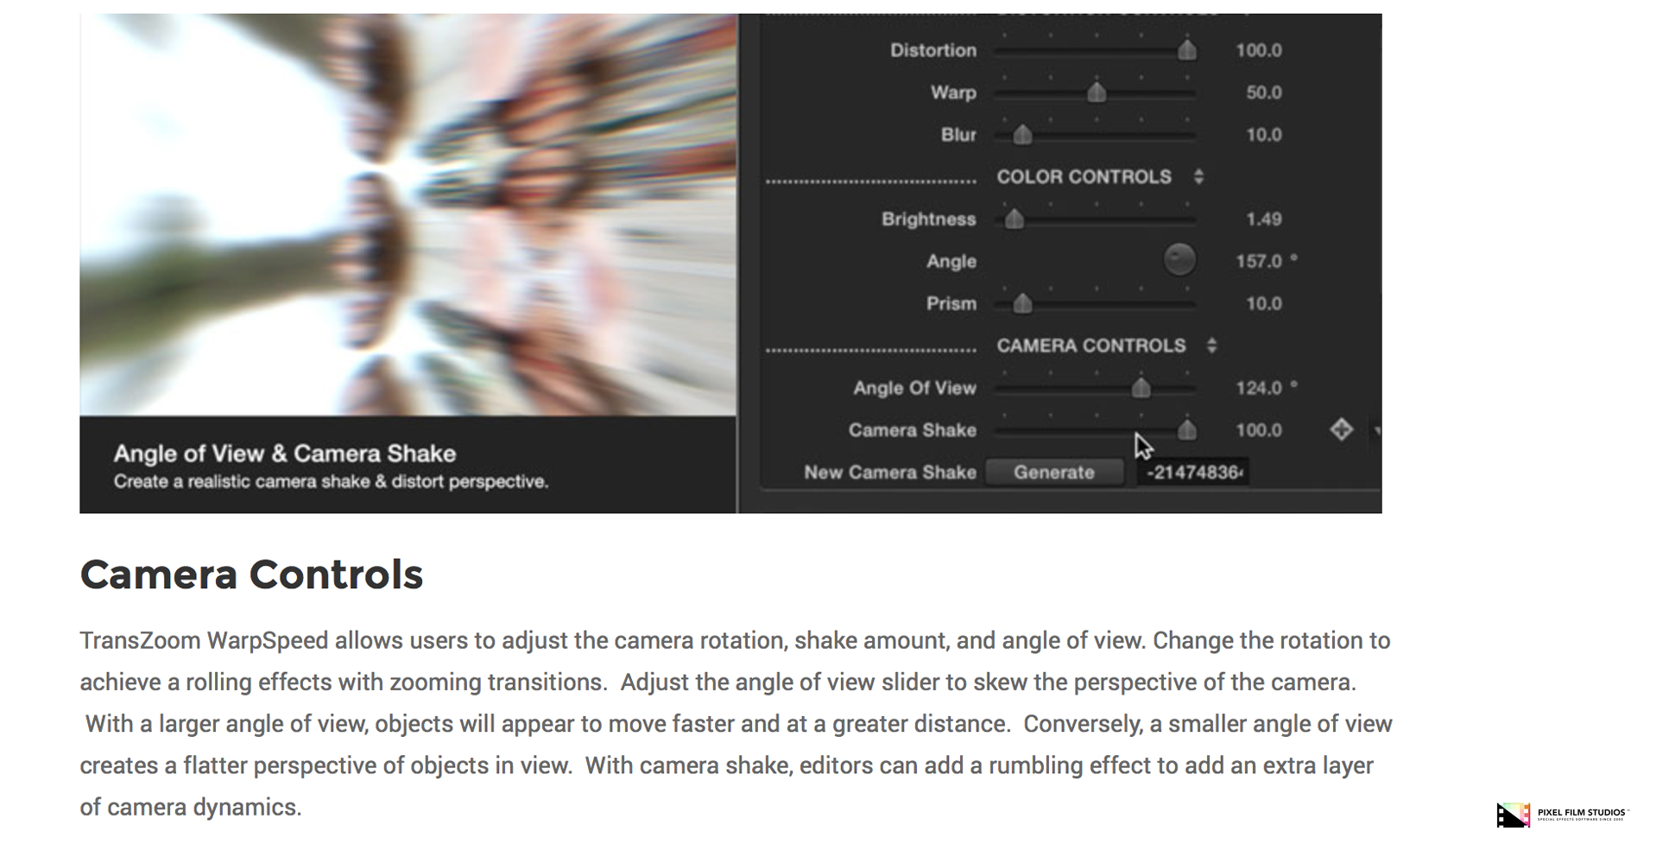Move the Angle Of View slider
1656x857 pixels.
[1141, 388]
